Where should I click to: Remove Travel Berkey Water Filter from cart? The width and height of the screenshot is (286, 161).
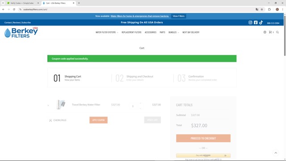(48, 106)
